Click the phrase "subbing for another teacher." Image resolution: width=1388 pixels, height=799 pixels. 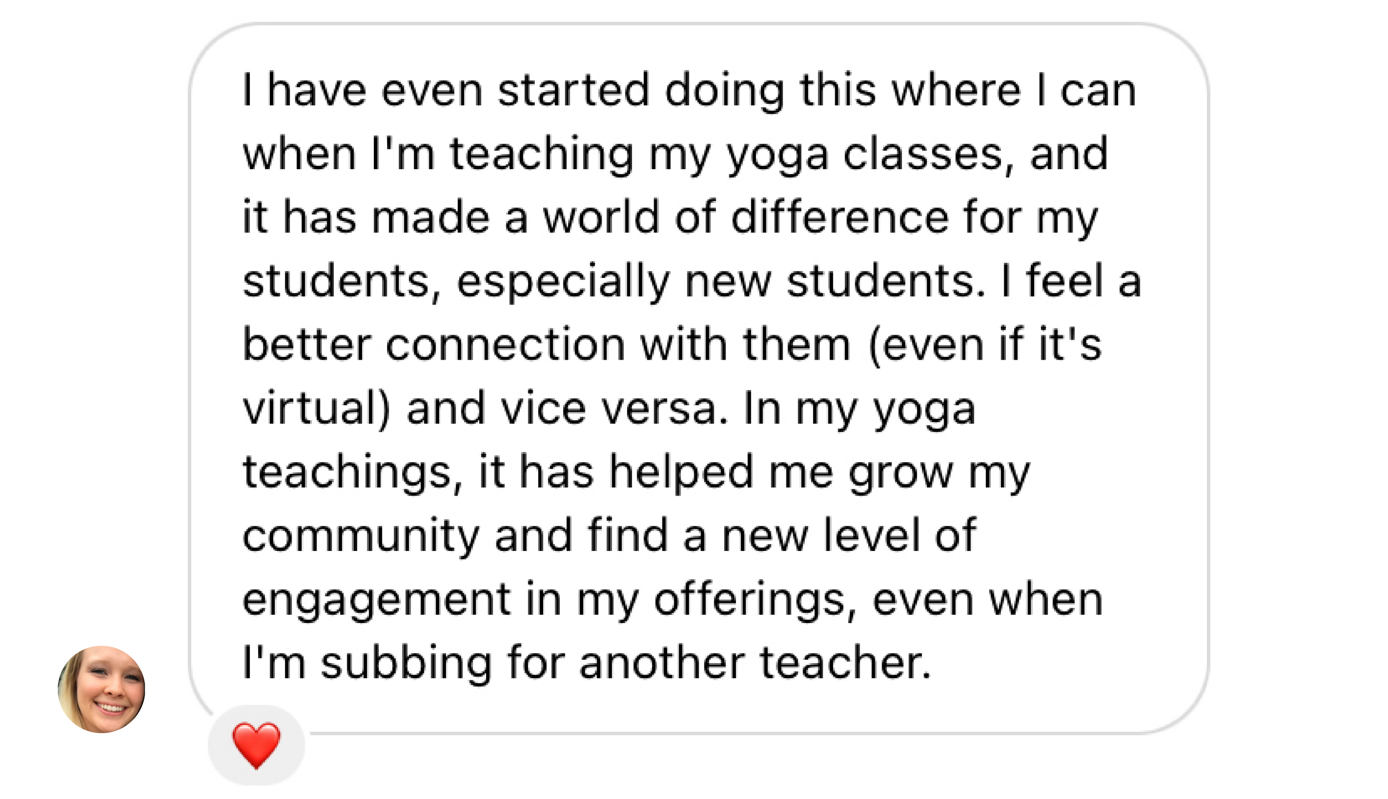626,663
